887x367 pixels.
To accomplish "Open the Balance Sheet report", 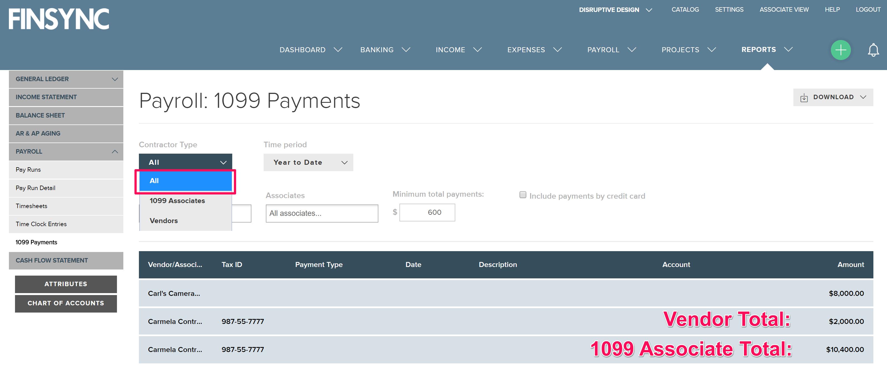I will (66, 116).
